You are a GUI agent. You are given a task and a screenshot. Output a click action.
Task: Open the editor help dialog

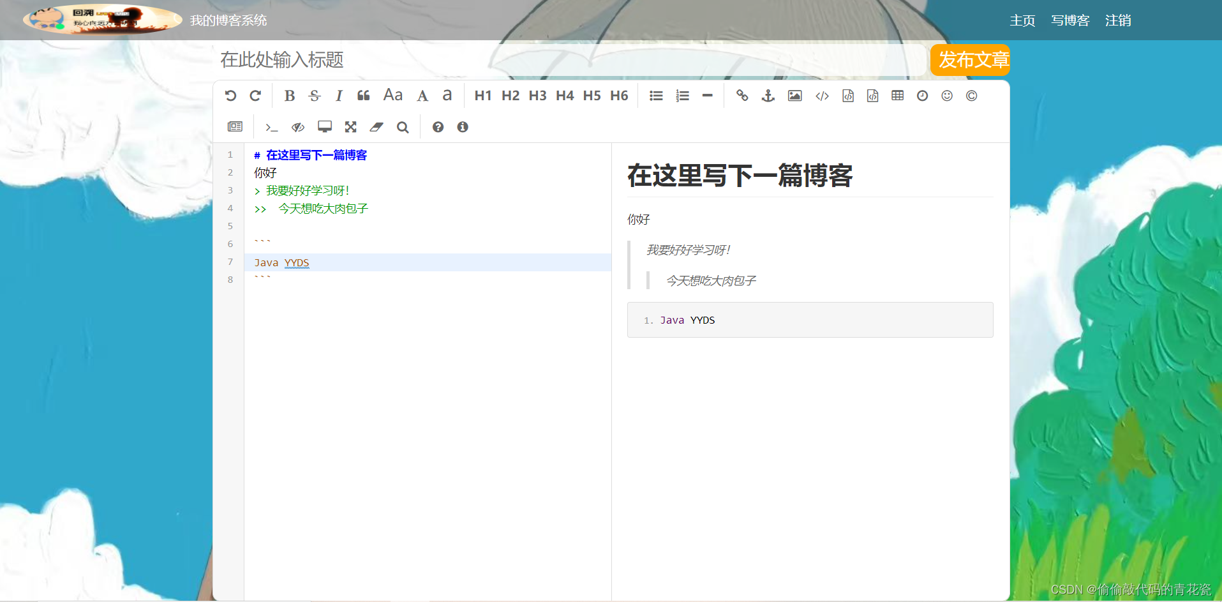pos(438,127)
